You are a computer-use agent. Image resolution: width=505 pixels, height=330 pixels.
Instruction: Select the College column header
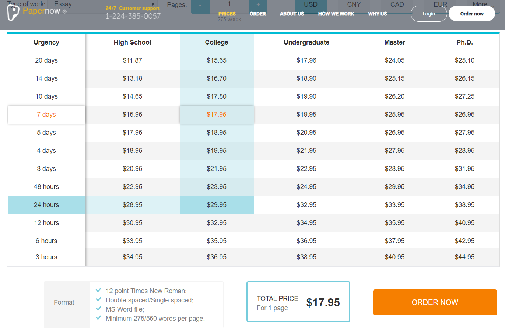click(217, 42)
